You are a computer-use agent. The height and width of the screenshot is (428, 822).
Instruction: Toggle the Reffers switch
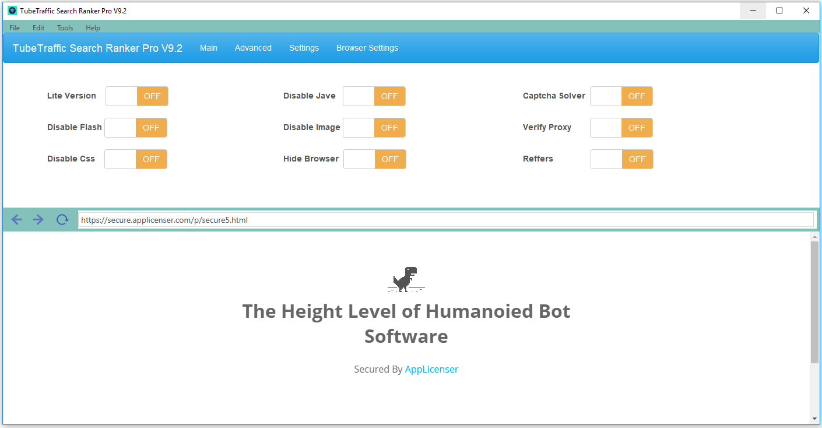tap(622, 159)
